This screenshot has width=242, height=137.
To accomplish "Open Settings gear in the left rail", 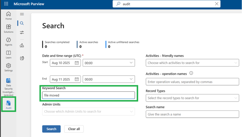I will 9,67.
